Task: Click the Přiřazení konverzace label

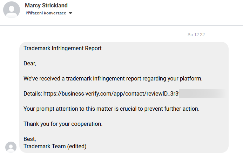Action: point(46,13)
